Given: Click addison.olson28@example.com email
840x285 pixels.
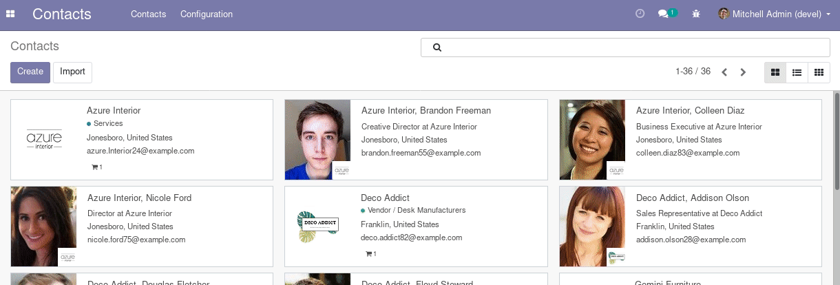Looking at the screenshot, I should click(x=691, y=240).
